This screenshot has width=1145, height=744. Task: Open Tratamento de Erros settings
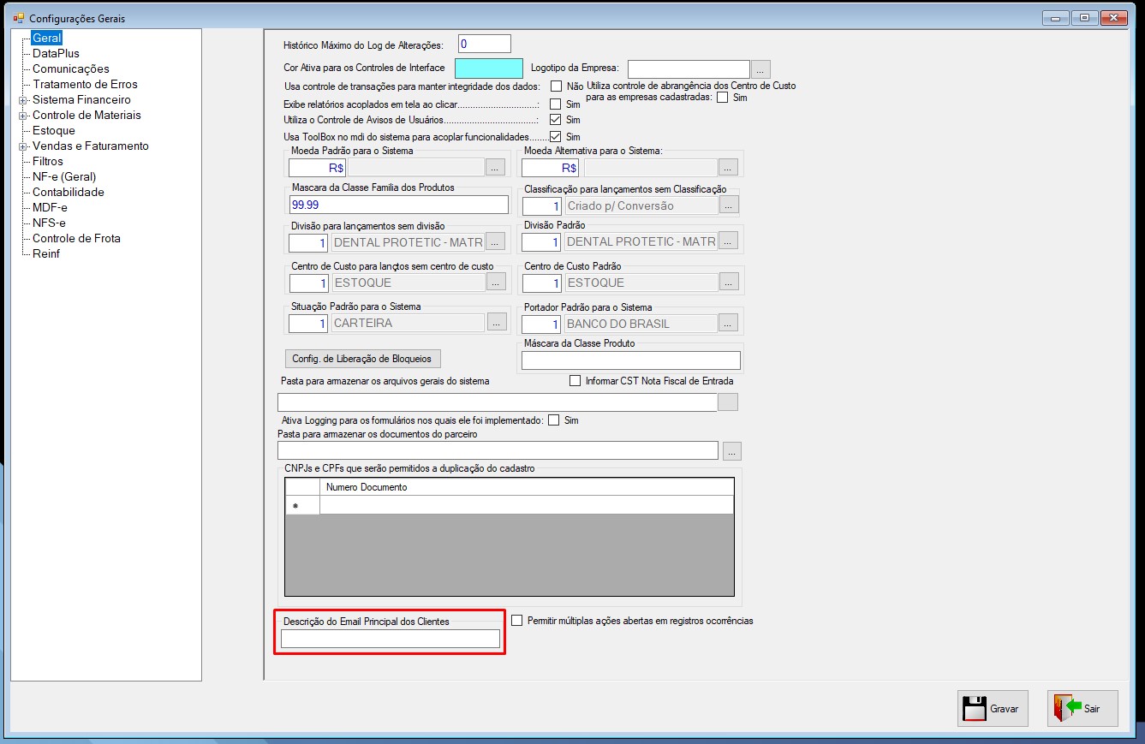tap(85, 84)
